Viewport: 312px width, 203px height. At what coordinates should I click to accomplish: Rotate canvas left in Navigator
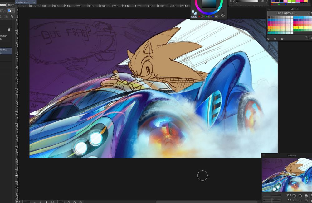pos(294,201)
